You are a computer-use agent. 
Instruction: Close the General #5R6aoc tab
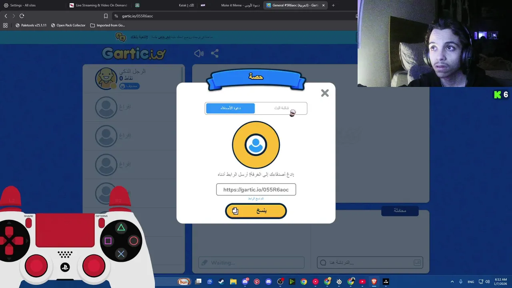(324, 5)
